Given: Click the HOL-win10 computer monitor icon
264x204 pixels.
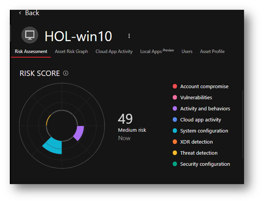Looking at the screenshot, I should point(30,35).
